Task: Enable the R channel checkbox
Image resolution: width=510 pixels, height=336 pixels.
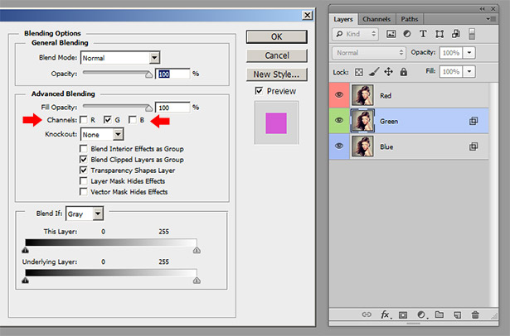Action: [84, 120]
